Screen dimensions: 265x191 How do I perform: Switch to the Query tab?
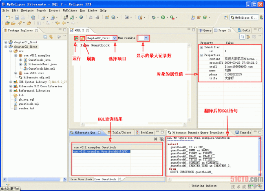tap(205, 30)
